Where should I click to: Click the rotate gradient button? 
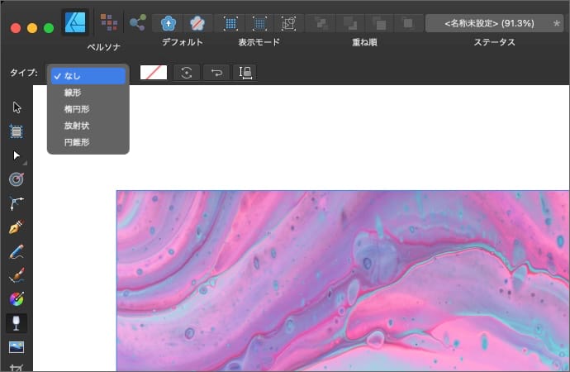[187, 73]
